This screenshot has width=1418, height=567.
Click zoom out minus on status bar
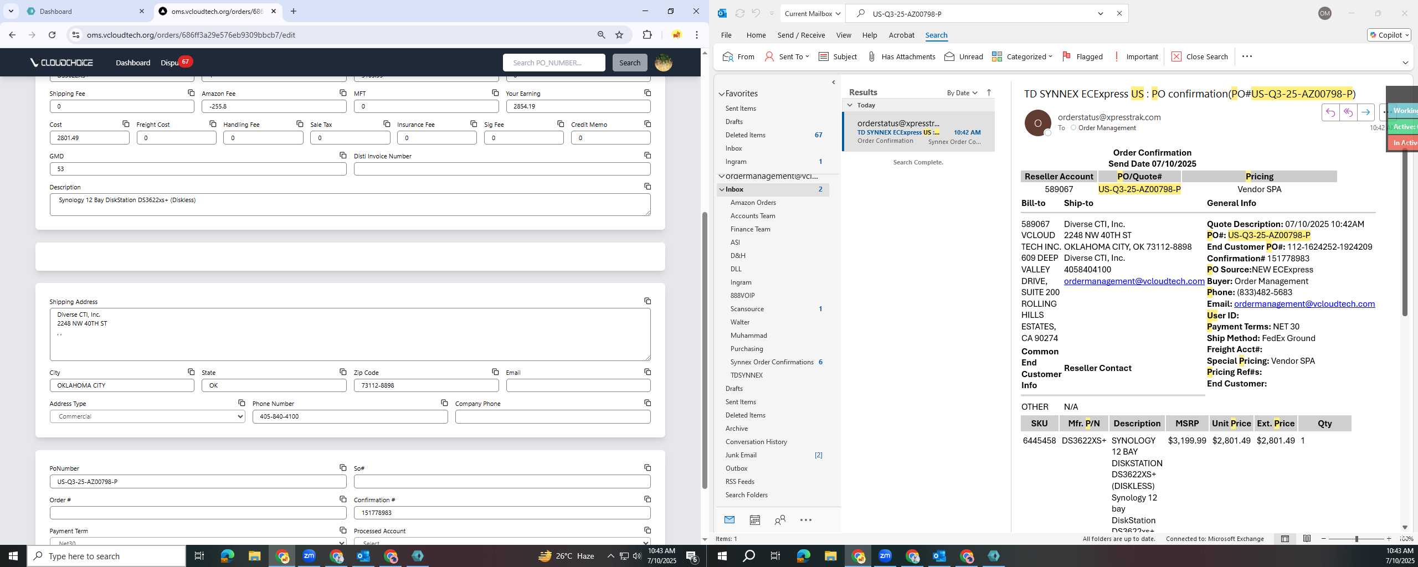pyautogui.click(x=1324, y=539)
